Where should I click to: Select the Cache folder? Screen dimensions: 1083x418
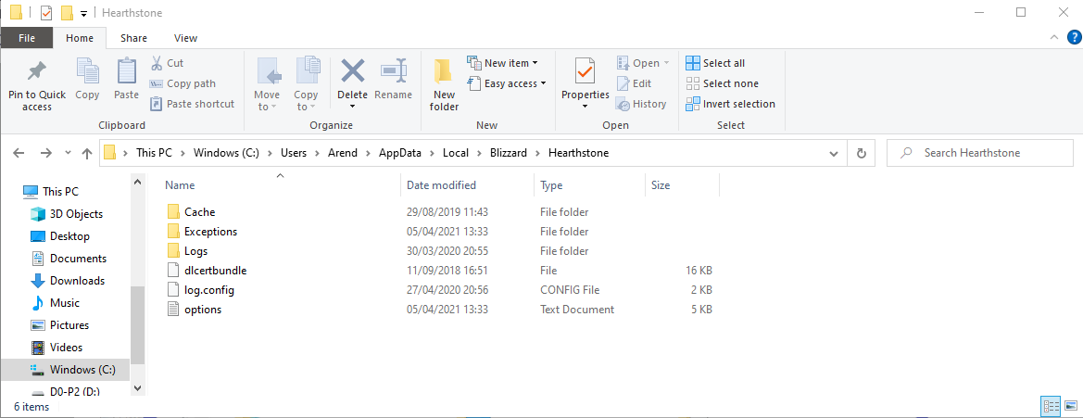199,212
